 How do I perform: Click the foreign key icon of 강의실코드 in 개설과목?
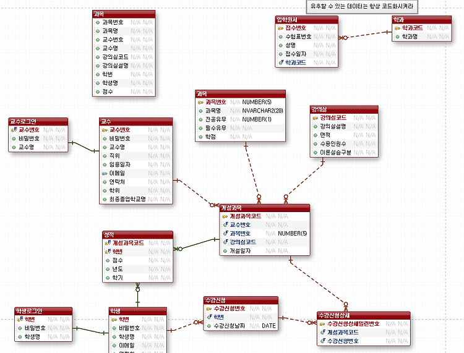click(x=225, y=242)
